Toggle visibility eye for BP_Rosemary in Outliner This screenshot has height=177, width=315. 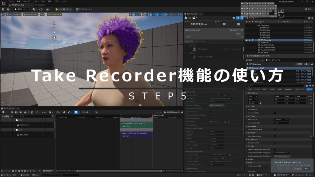point(246,40)
